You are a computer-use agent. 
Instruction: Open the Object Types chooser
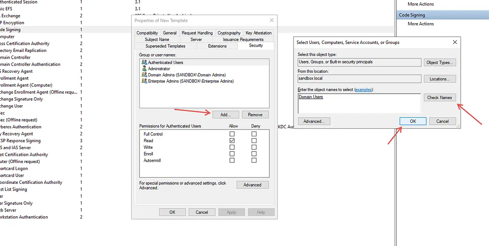point(440,63)
